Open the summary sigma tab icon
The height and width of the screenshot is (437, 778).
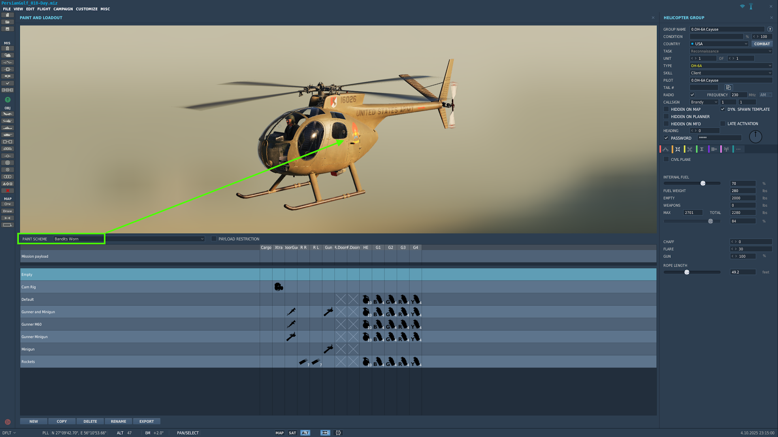(702, 149)
